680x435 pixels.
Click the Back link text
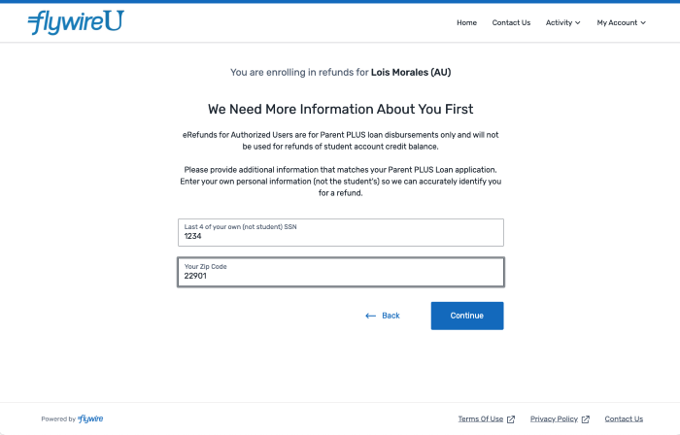(x=391, y=316)
